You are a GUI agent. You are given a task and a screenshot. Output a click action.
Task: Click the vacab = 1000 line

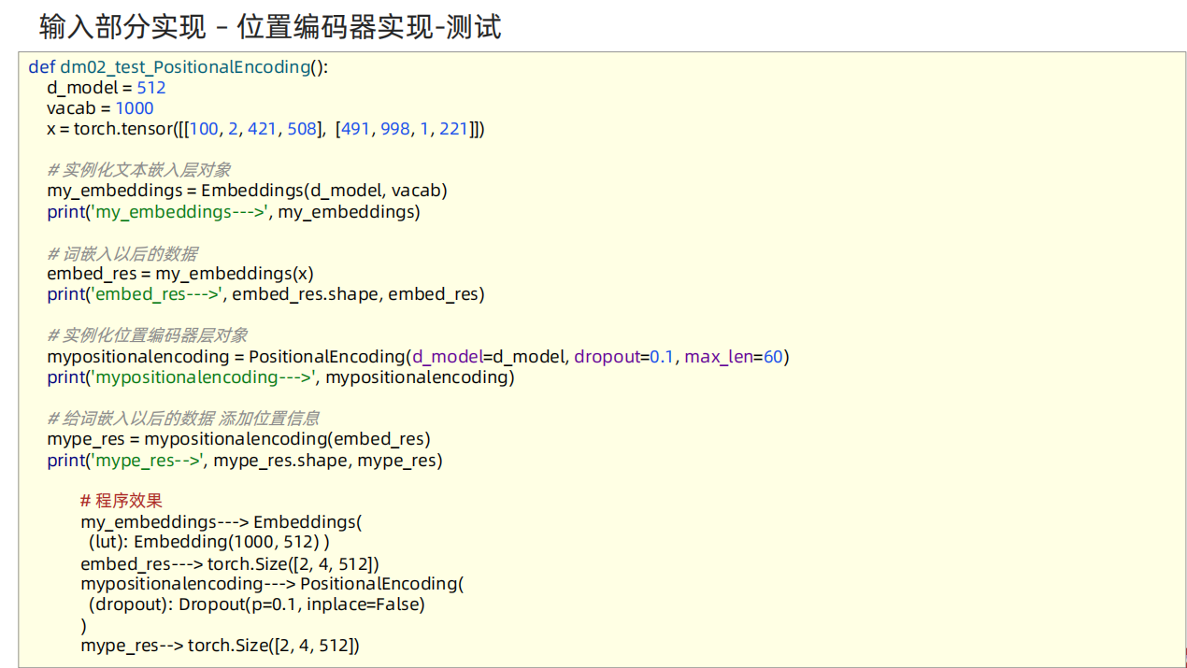100,108
